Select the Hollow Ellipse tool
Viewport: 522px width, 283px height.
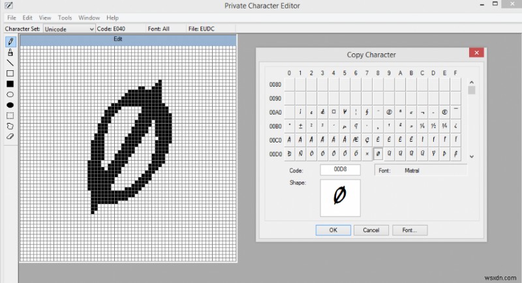coord(10,94)
